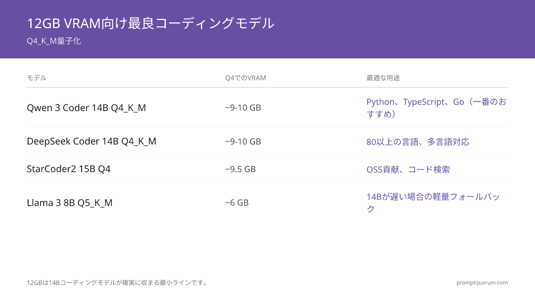Click the 'Q4でのVRAM' column header

click(x=246, y=78)
